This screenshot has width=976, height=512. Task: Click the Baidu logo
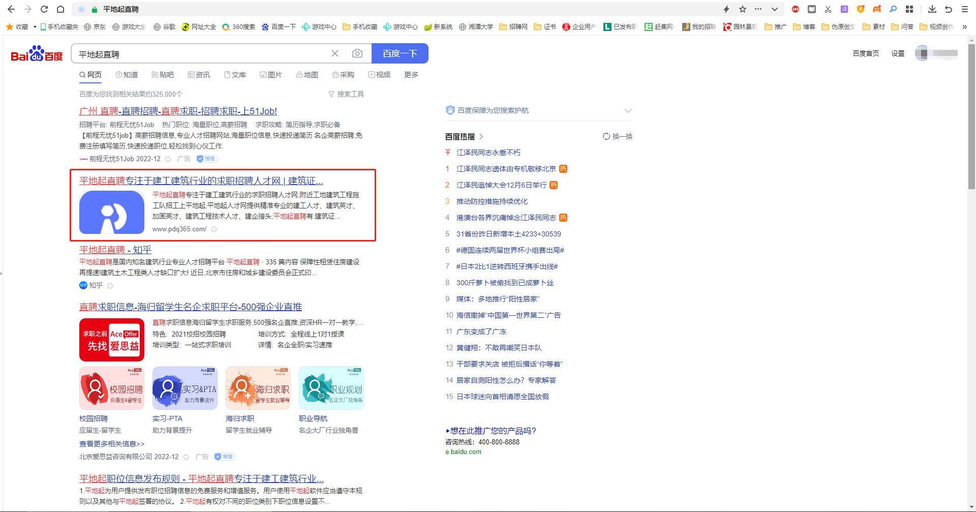pyautogui.click(x=37, y=53)
